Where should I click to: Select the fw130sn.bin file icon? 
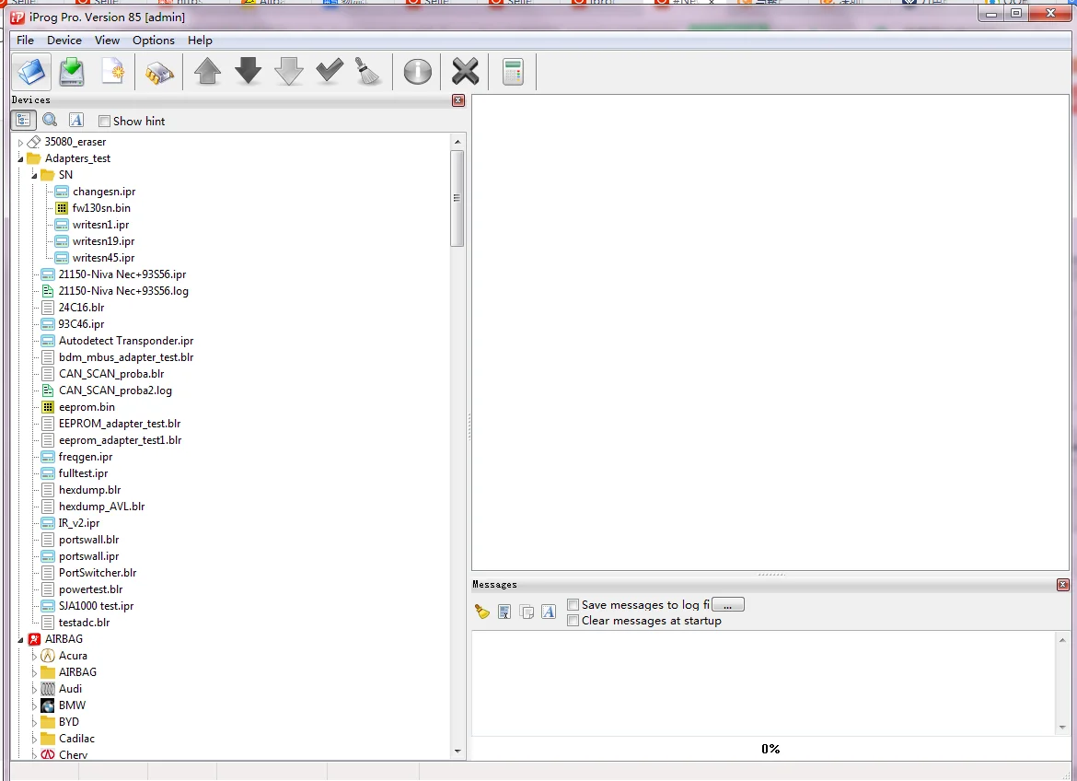click(x=62, y=207)
